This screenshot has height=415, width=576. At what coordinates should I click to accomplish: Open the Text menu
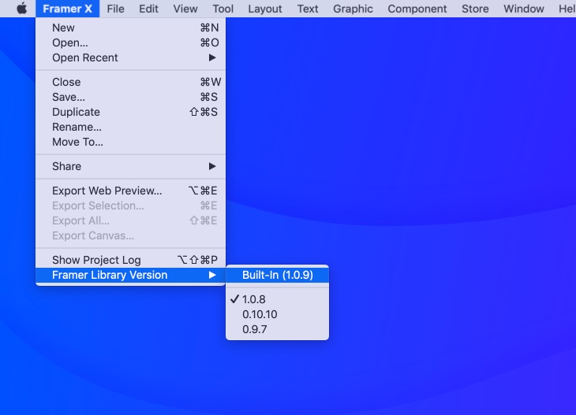tap(308, 9)
